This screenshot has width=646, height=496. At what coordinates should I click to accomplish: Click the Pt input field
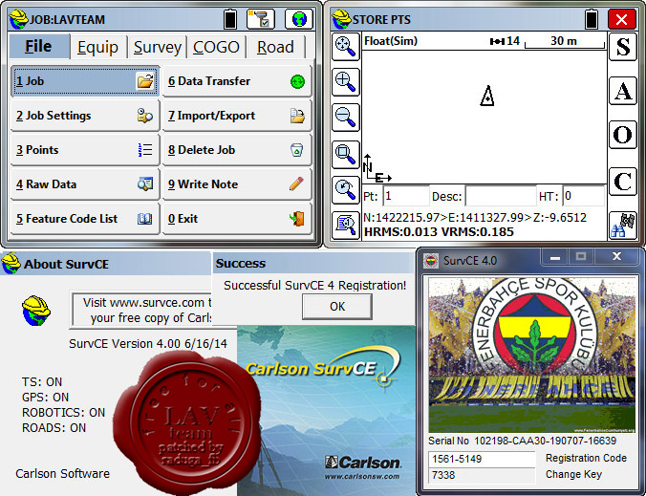tap(406, 196)
